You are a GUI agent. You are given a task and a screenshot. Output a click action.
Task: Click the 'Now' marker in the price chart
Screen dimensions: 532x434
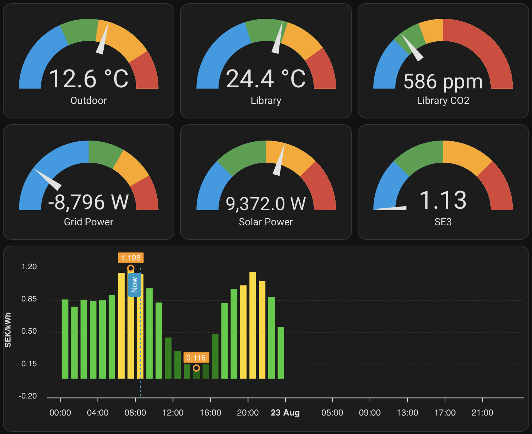pos(134,285)
